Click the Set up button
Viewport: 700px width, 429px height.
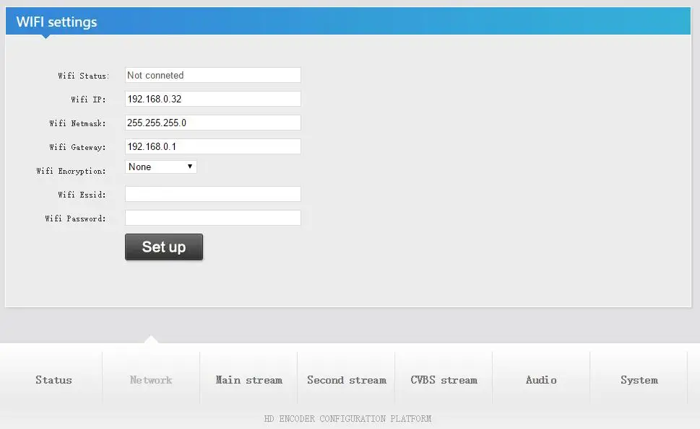click(164, 247)
